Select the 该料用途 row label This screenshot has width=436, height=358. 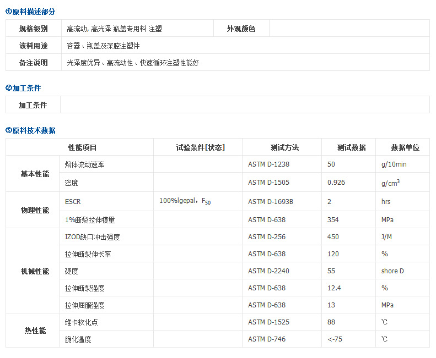33,46
